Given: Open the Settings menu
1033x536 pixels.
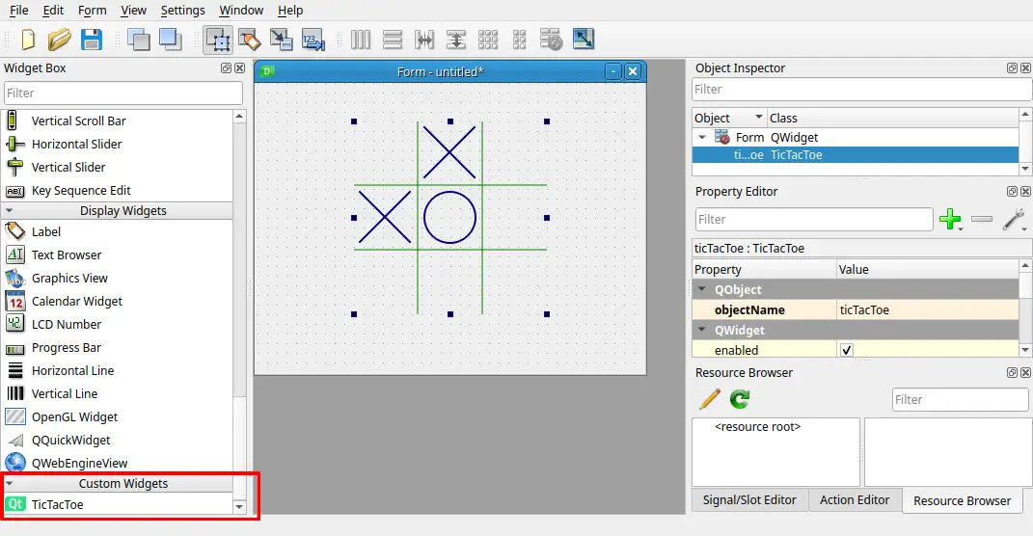Looking at the screenshot, I should [182, 10].
